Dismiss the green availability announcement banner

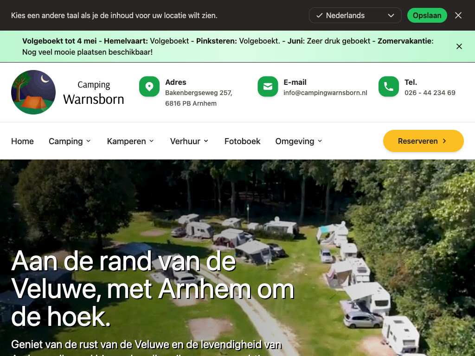tap(459, 46)
